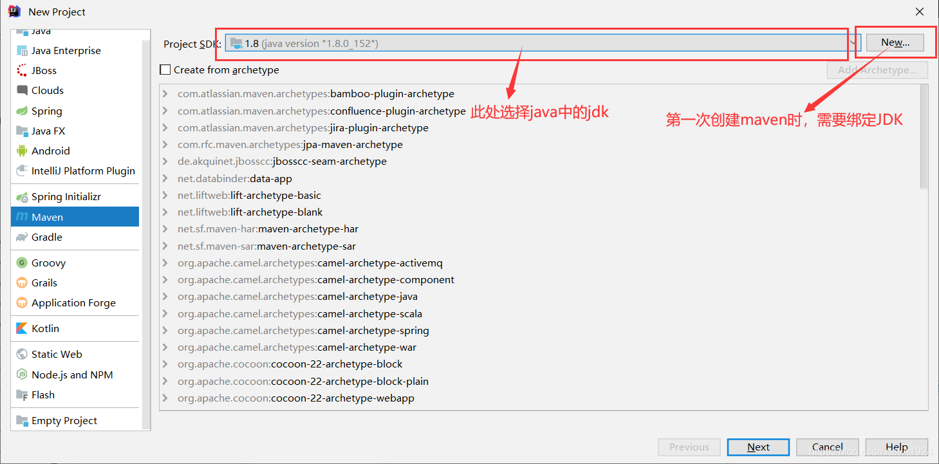The image size is (939, 464).
Task: Click the Node.js and NPM icon
Action: pos(22,375)
